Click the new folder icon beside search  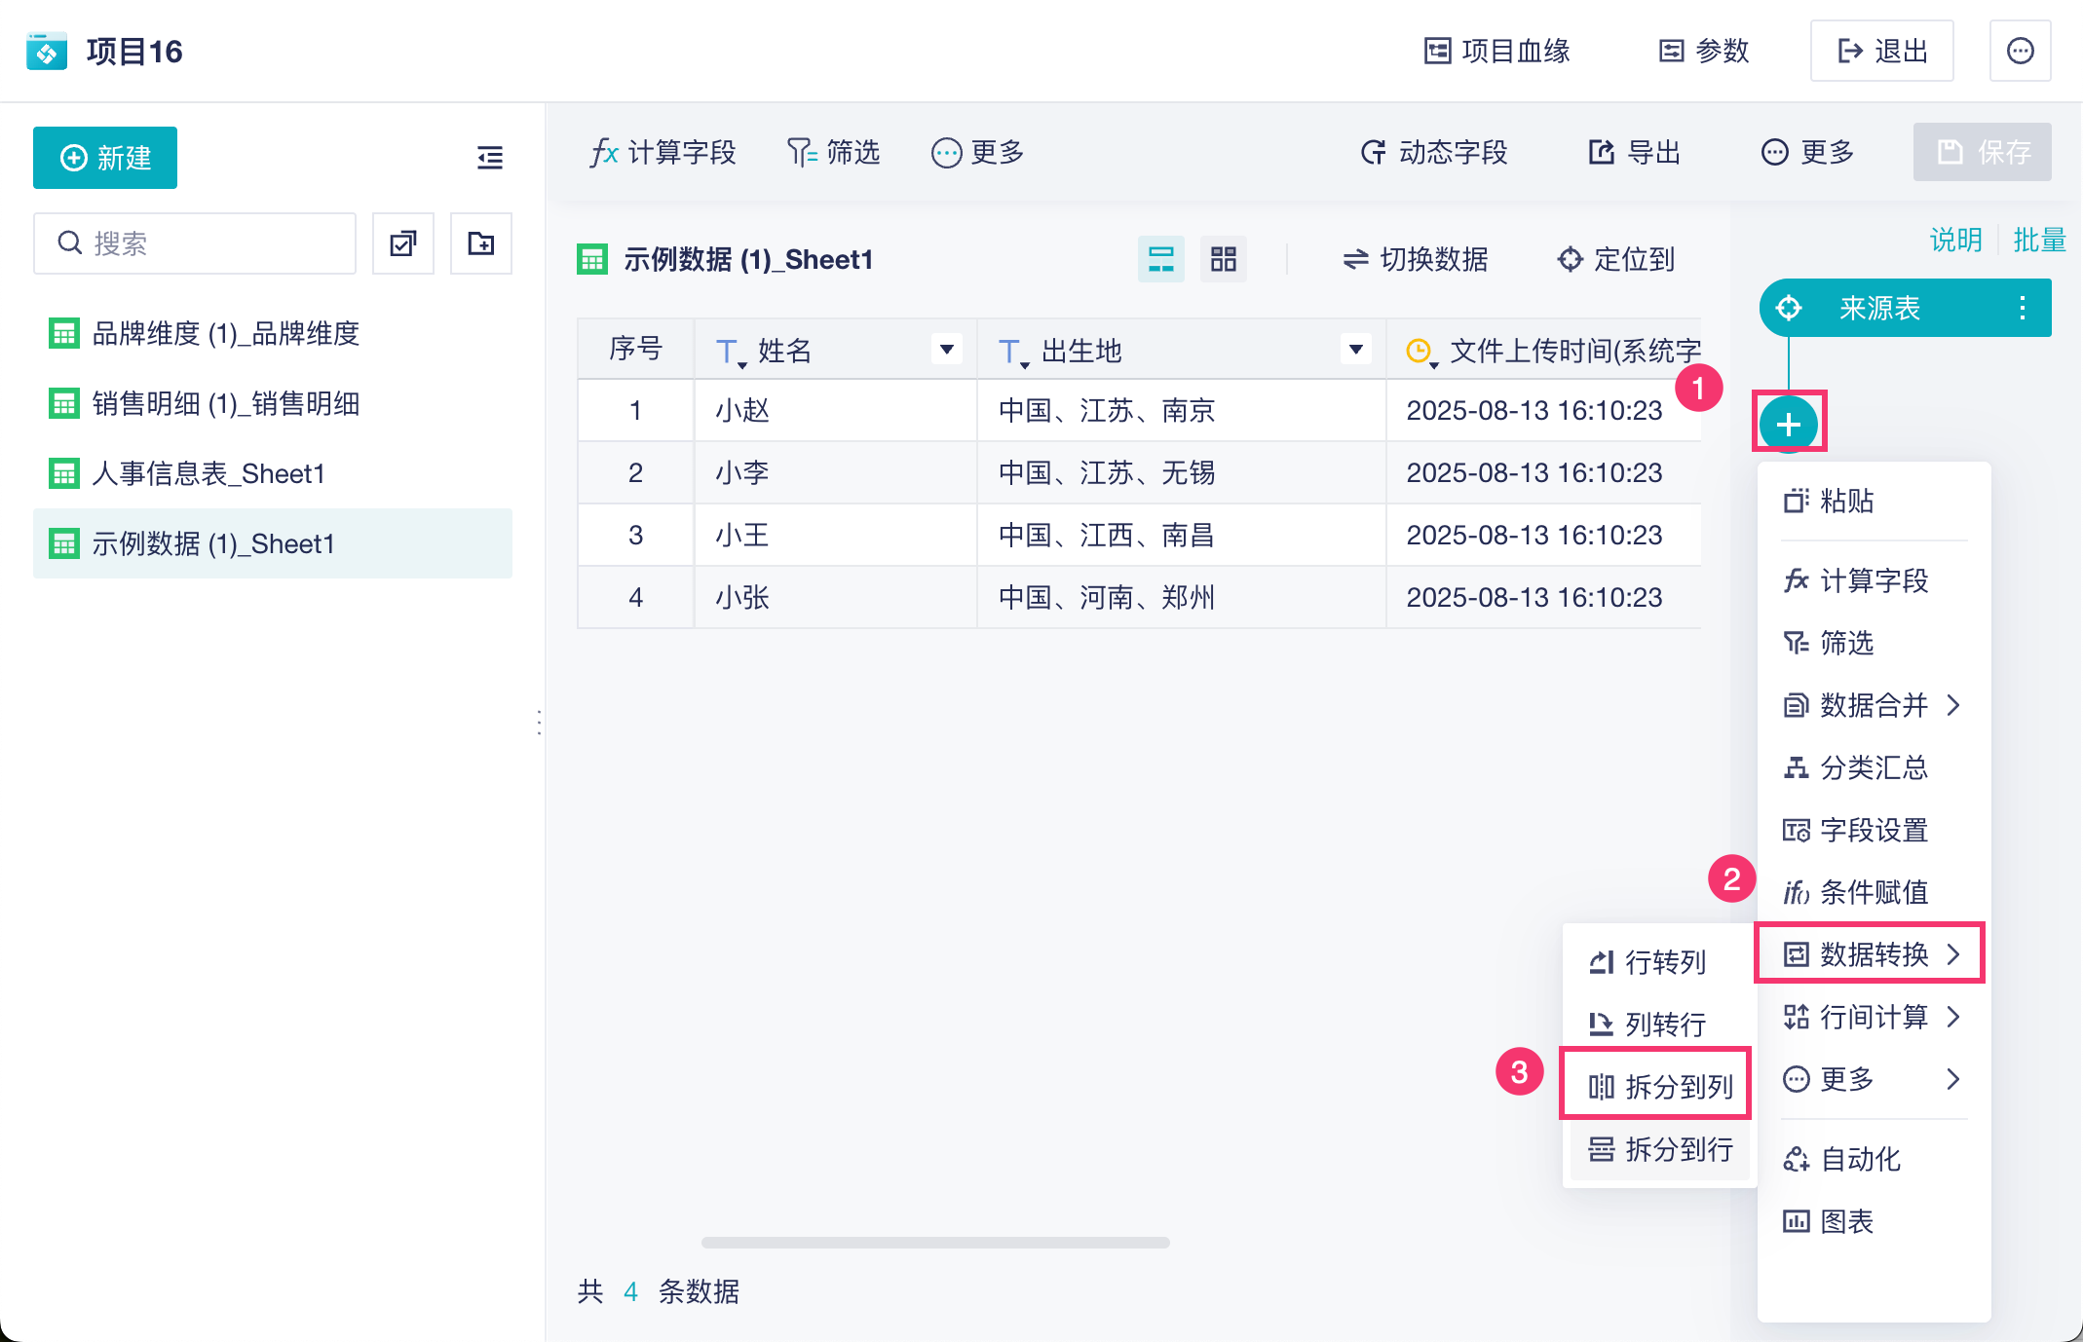tap(480, 242)
